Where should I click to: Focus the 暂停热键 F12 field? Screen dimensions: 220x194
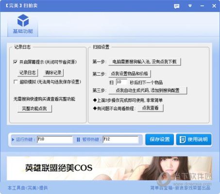click(x=120, y=139)
